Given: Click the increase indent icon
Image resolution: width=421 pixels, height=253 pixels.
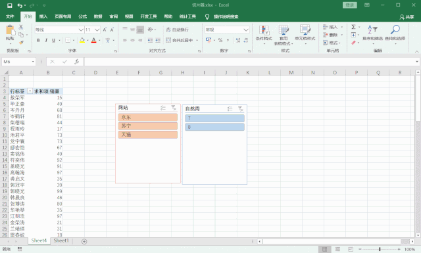Looking at the screenshot, I should [x=158, y=40].
